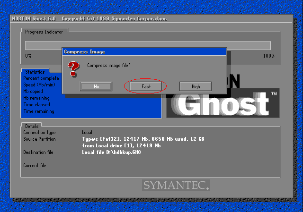303x212 pixels.
Task: Click the 'Source Partition' label
Action: click(x=39, y=139)
